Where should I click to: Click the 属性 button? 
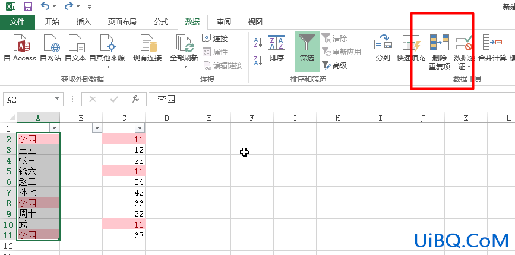tap(215, 52)
